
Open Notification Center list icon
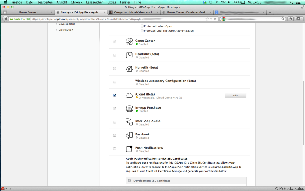[298, 2]
